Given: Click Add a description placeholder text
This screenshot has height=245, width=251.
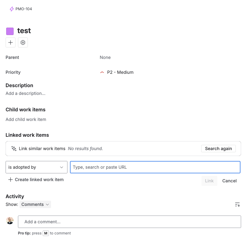Looking at the screenshot, I should click(x=26, y=93).
